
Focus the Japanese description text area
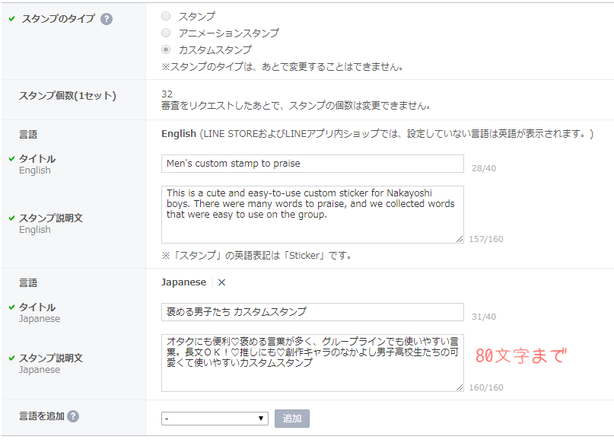coord(312,362)
